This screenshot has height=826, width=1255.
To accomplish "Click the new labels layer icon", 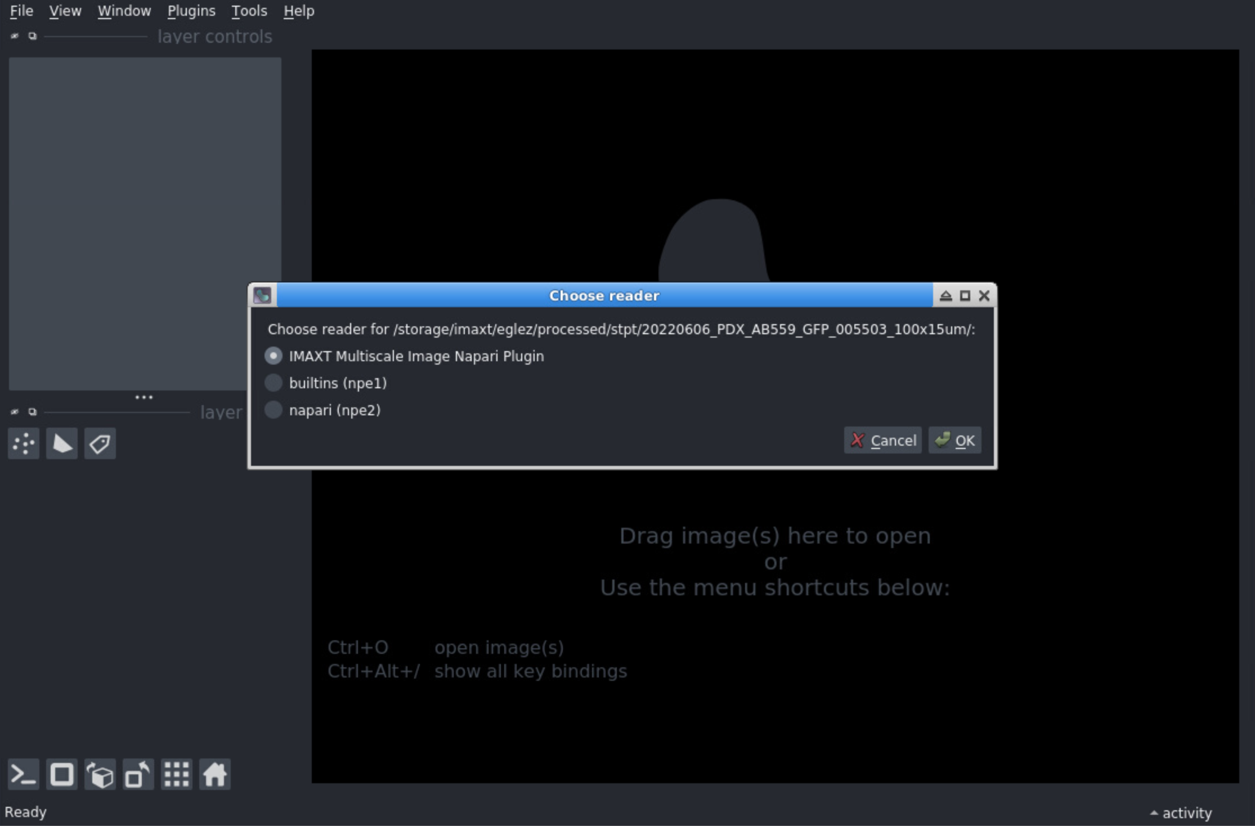I will point(100,443).
